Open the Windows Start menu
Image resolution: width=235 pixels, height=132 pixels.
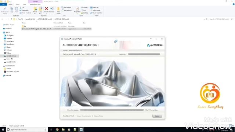coord(3,129)
